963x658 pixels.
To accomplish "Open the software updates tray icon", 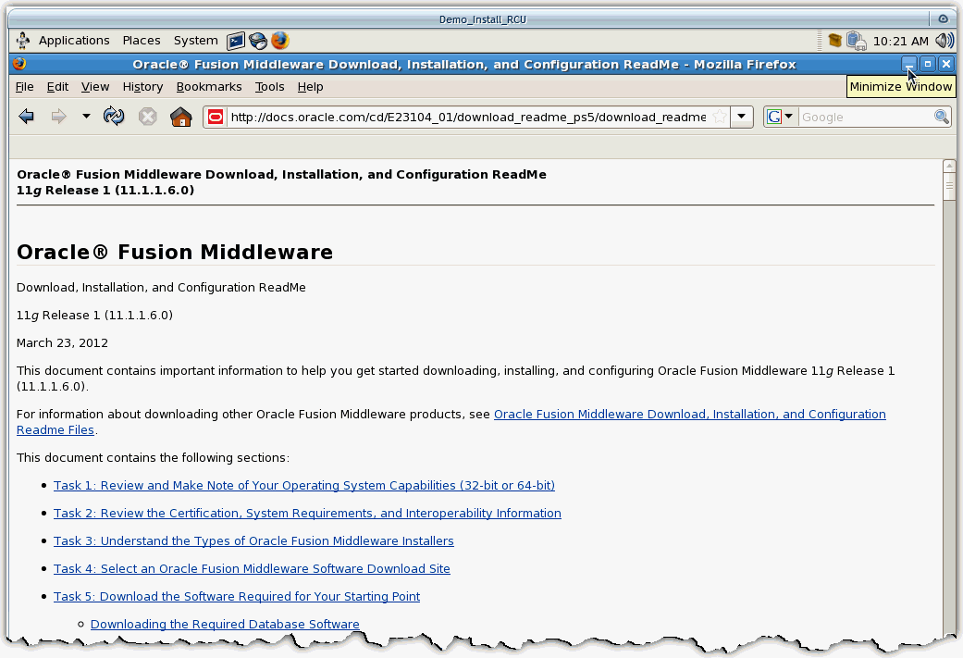I will tap(835, 41).
